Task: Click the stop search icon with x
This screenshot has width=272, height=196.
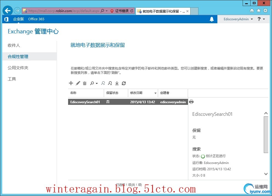Action: [x=110, y=83]
